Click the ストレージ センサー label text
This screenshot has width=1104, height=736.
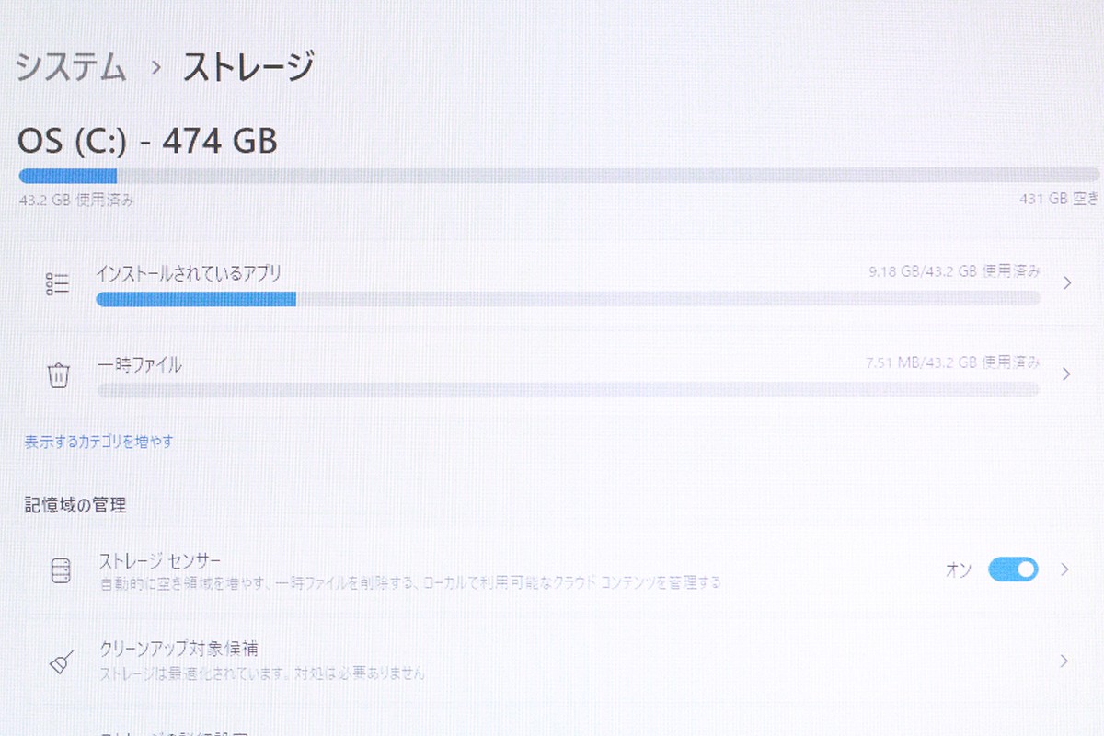pyautogui.click(x=159, y=559)
